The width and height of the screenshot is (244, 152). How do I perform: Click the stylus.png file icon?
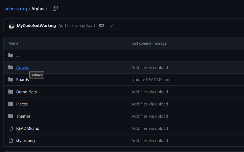coord(11,141)
